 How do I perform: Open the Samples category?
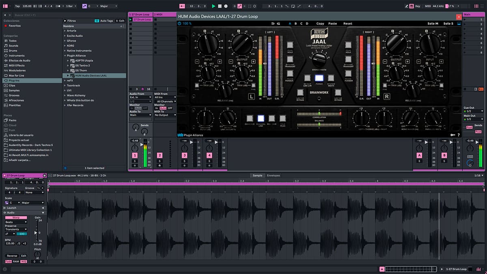pyautogui.click(x=14, y=91)
